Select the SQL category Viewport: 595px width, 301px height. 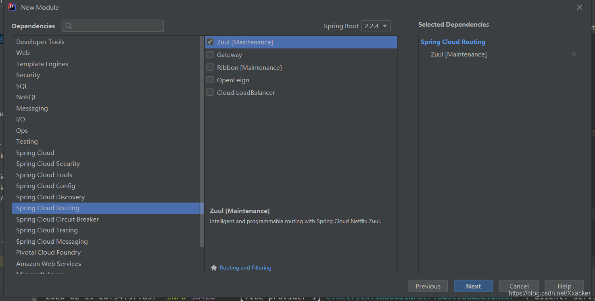(x=106, y=86)
